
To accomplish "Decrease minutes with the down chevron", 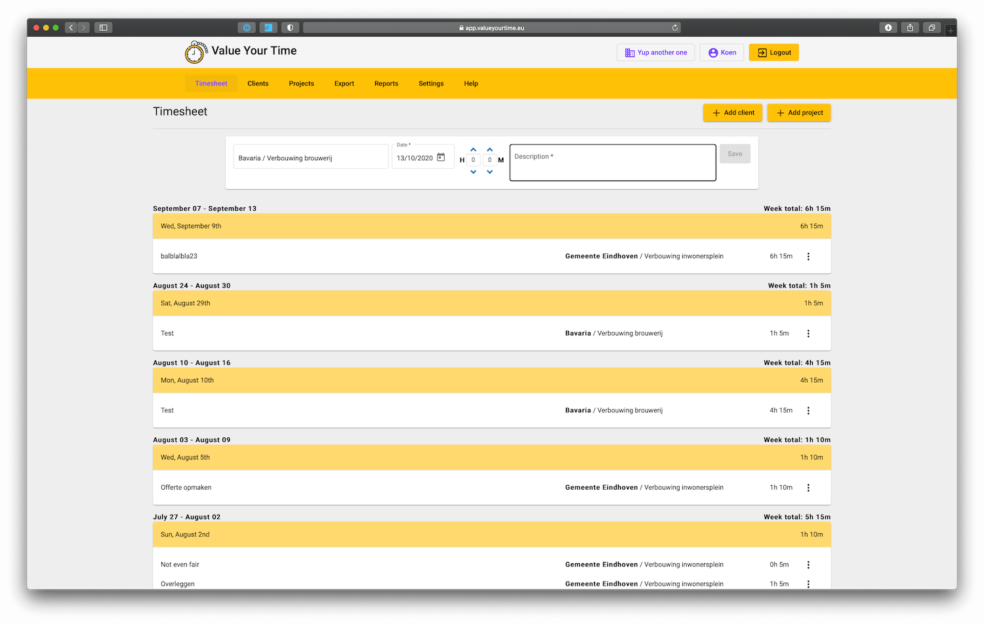I will pyautogui.click(x=489, y=172).
